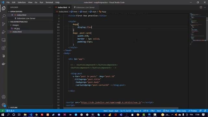This screenshot has height=117, width=208.
Task: Open the editor More Actions ellipsis
Action: (x=205, y=7)
